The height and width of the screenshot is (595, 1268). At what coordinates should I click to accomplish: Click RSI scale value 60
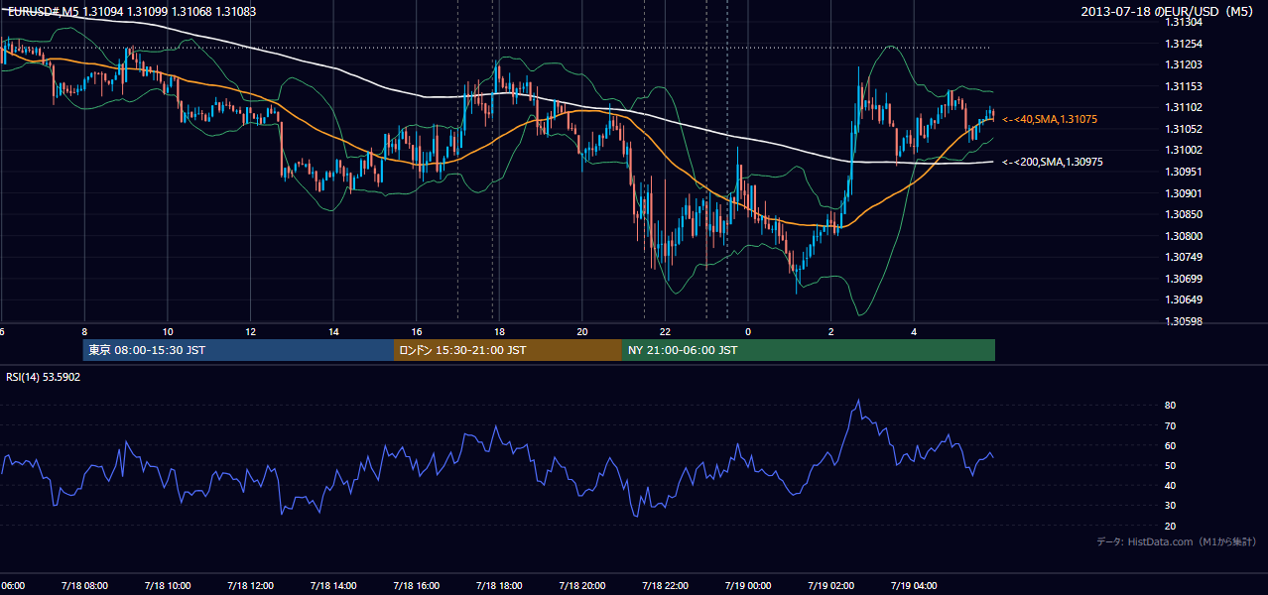click(1171, 445)
